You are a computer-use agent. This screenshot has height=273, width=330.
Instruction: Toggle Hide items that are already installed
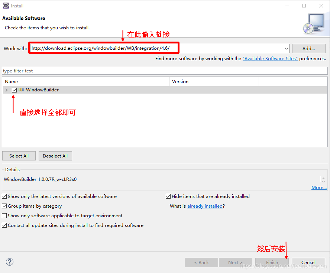[x=168, y=196]
